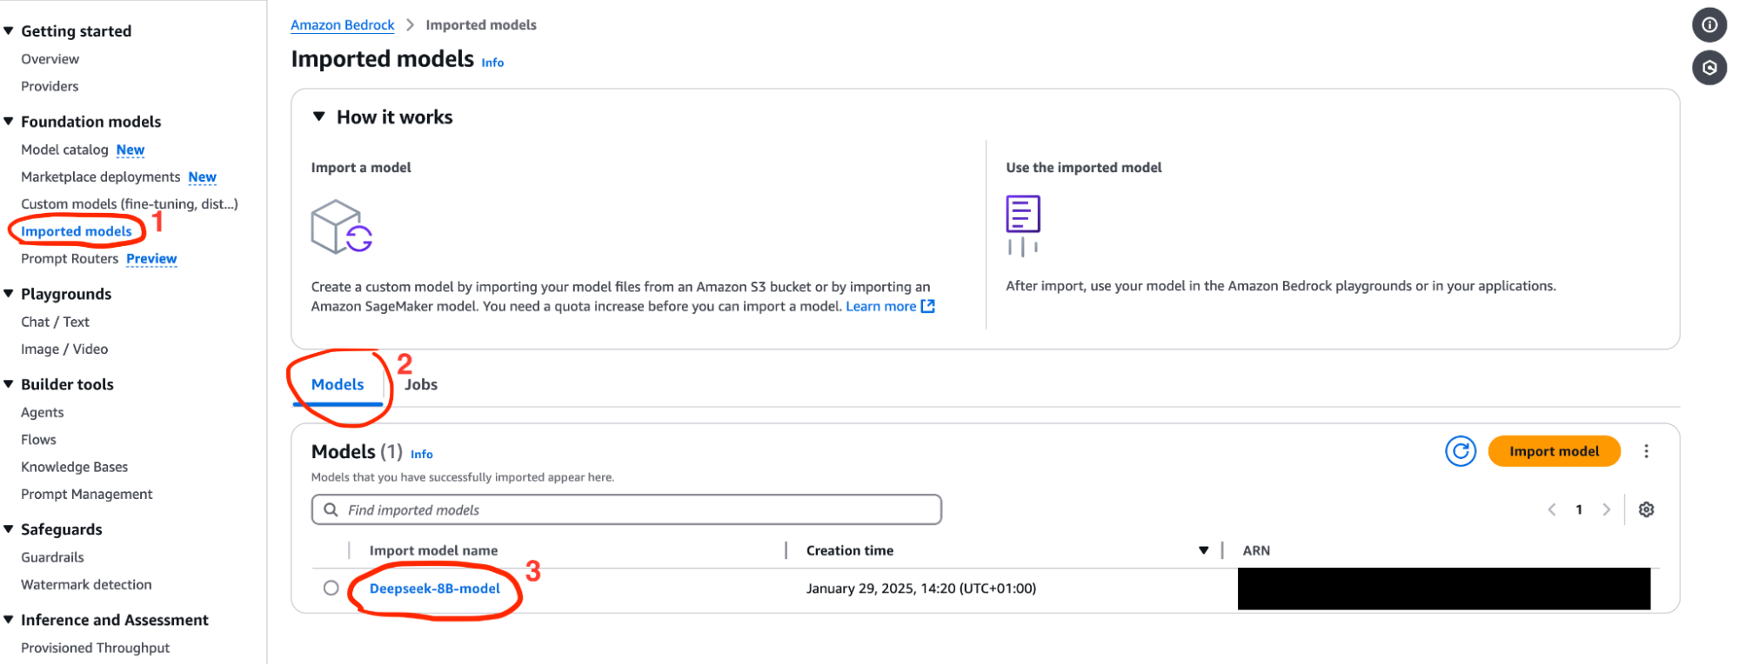
Task: Open Chat / Text playground
Action: pyautogui.click(x=55, y=322)
